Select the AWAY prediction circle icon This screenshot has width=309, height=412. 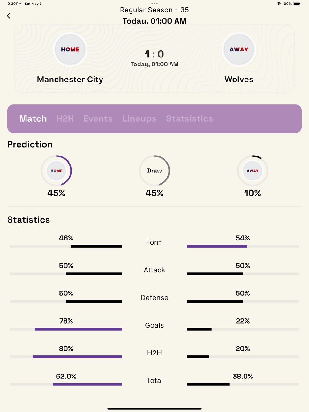252,171
